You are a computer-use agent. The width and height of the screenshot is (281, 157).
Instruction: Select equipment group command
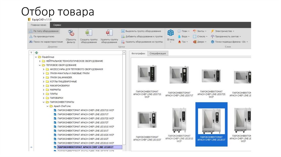click(x=141, y=31)
